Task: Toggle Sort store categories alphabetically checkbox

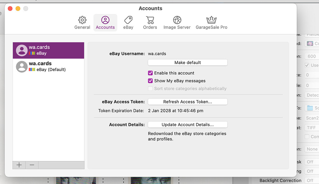Action: [x=150, y=88]
